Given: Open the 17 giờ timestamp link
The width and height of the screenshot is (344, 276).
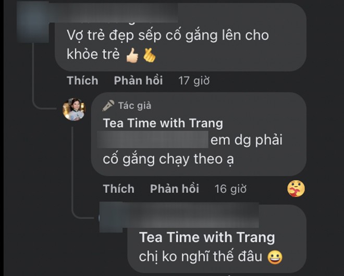Looking at the screenshot, I should pos(194,81).
